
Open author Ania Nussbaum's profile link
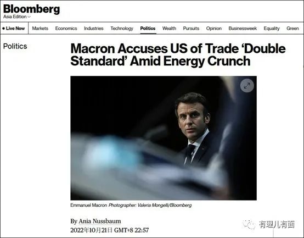point(100,221)
